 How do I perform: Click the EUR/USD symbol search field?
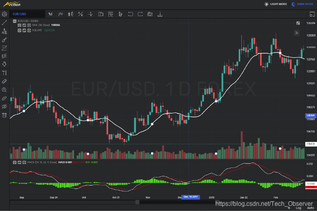[27, 14]
